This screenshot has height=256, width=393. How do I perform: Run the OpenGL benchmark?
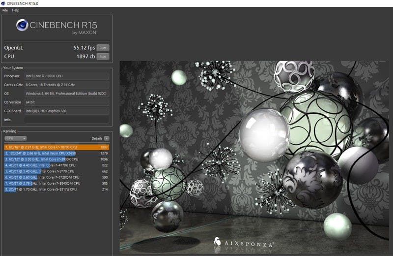pos(103,48)
